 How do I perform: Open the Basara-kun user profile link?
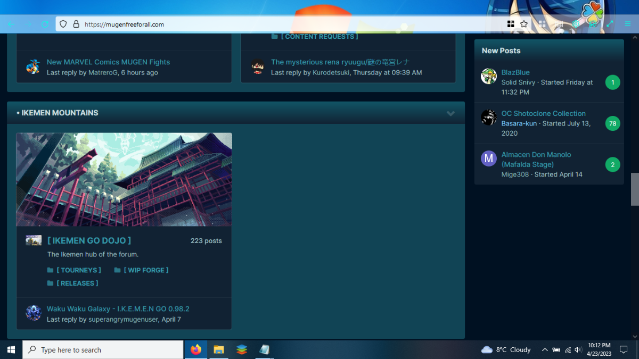(x=519, y=123)
